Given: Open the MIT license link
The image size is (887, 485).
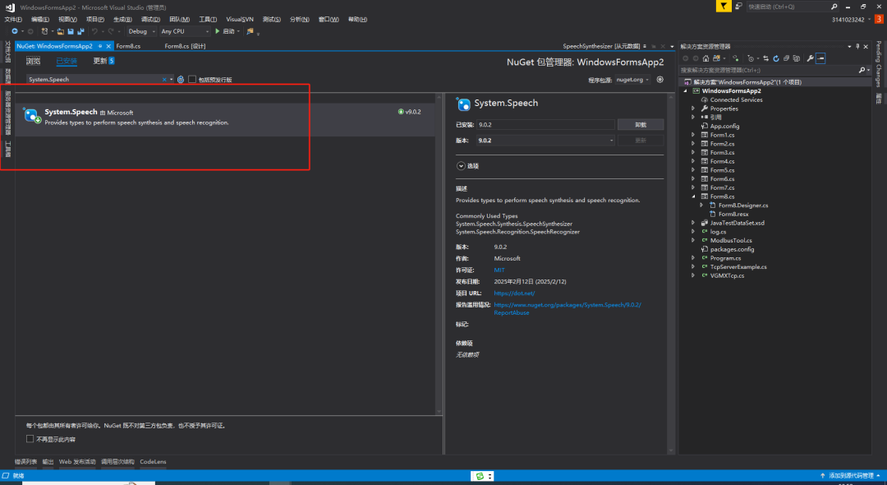Looking at the screenshot, I should [x=499, y=270].
